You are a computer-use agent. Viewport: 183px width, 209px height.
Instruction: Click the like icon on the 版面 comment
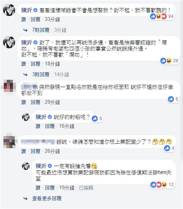(171, 99)
